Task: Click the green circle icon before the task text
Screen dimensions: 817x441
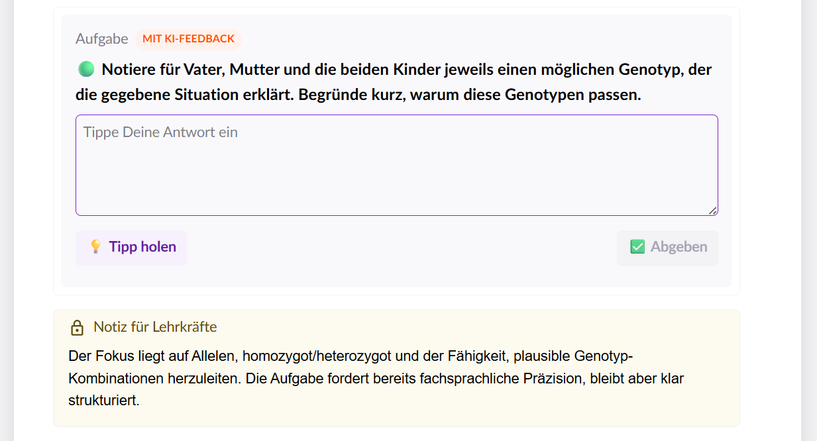Action: click(85, 69)
